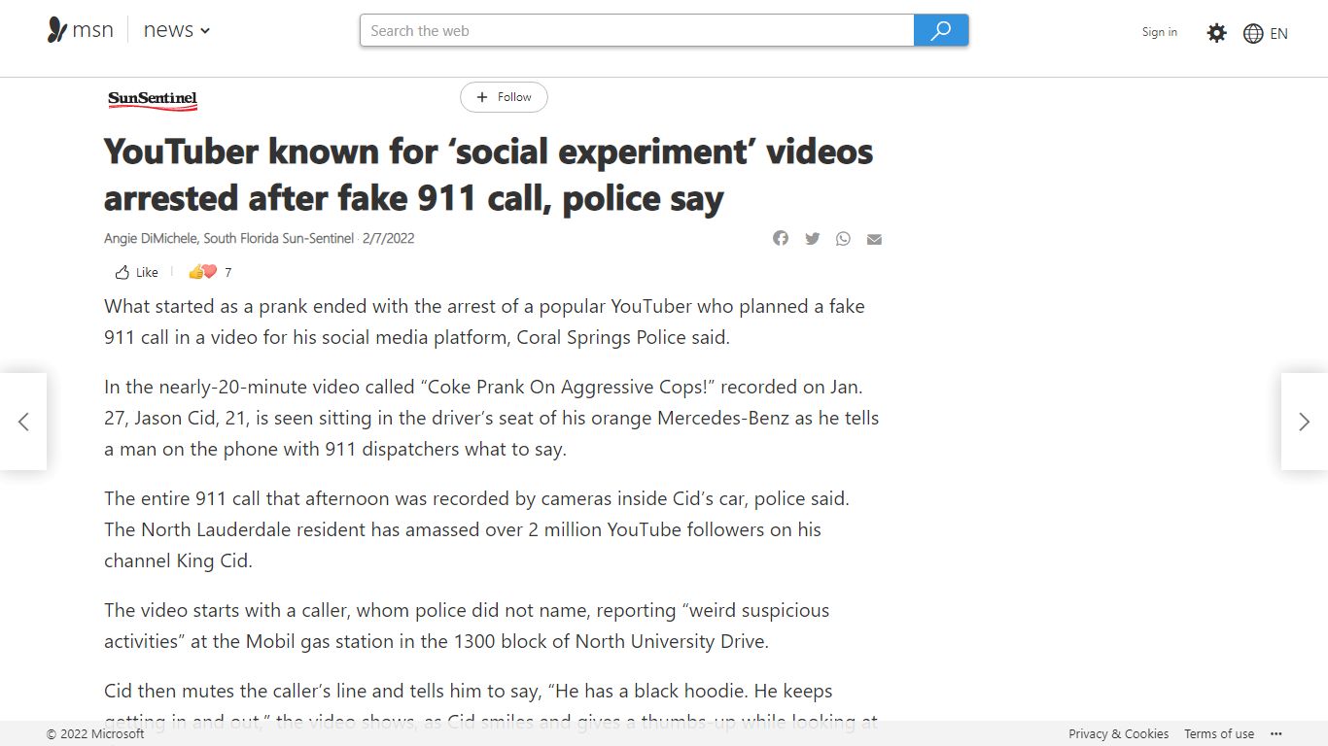This screenshot has height=746, width=1328.
Task: Click paragraph starting 'The entire 911 call'
Action: pos(476,529)
